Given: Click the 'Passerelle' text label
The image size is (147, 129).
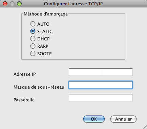Looking at the screenshot, I should pos(24,100).
